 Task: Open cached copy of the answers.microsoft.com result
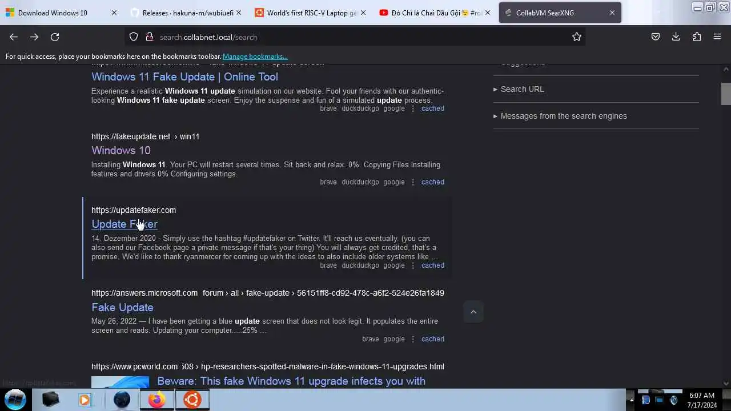tap(432, 339)
